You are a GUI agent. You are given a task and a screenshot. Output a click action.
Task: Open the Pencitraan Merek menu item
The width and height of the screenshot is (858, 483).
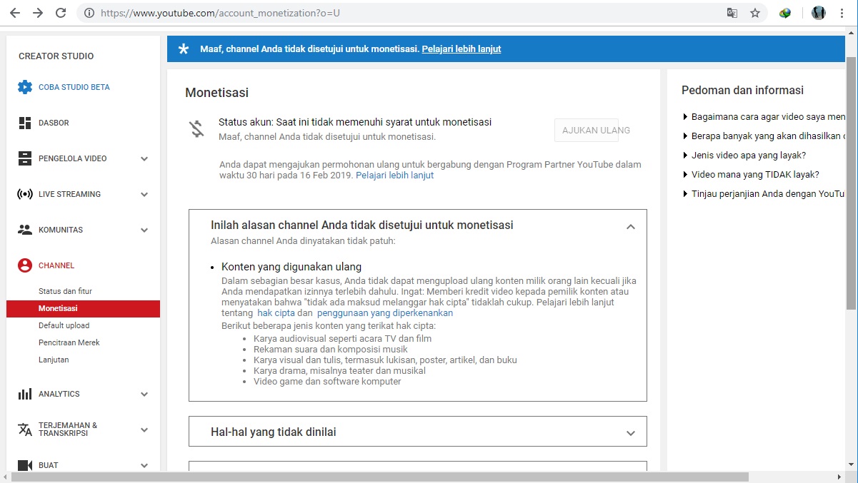(69, 342)
